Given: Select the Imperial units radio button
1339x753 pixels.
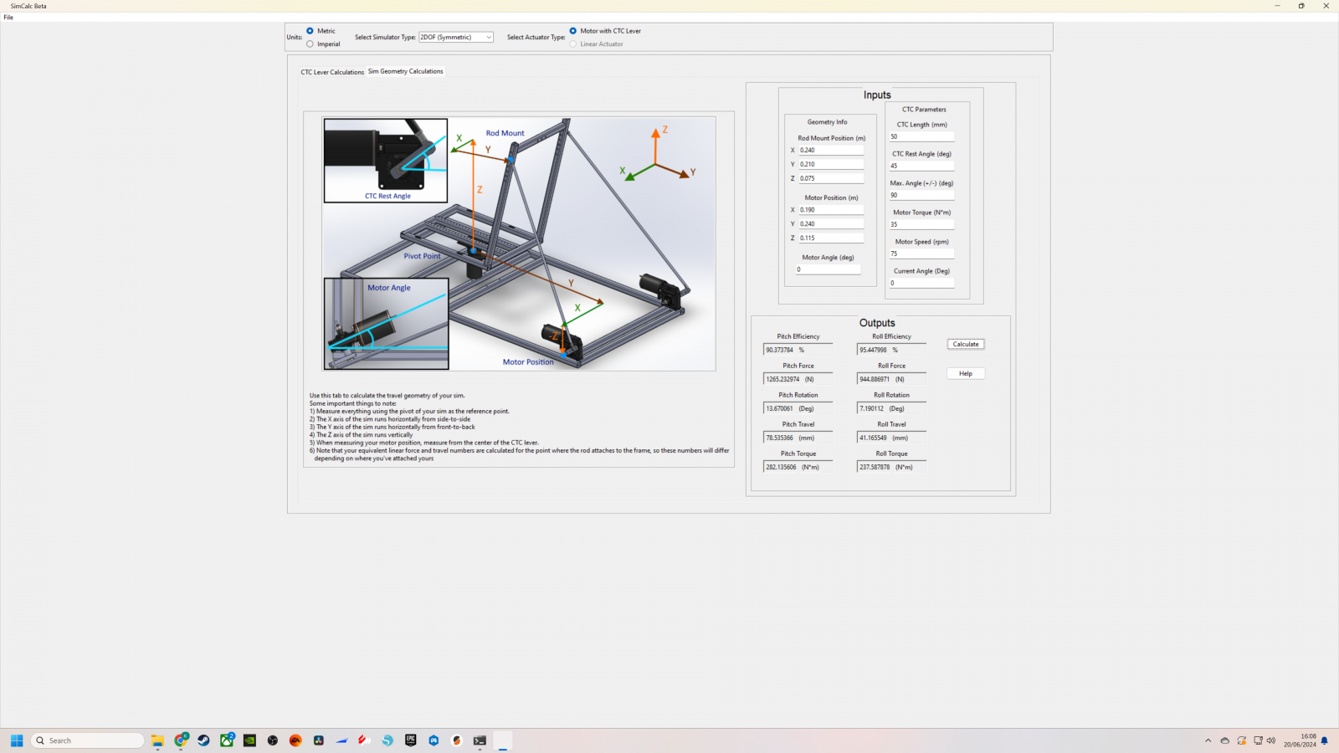Looking at the screenshot, I should (310, 44).
